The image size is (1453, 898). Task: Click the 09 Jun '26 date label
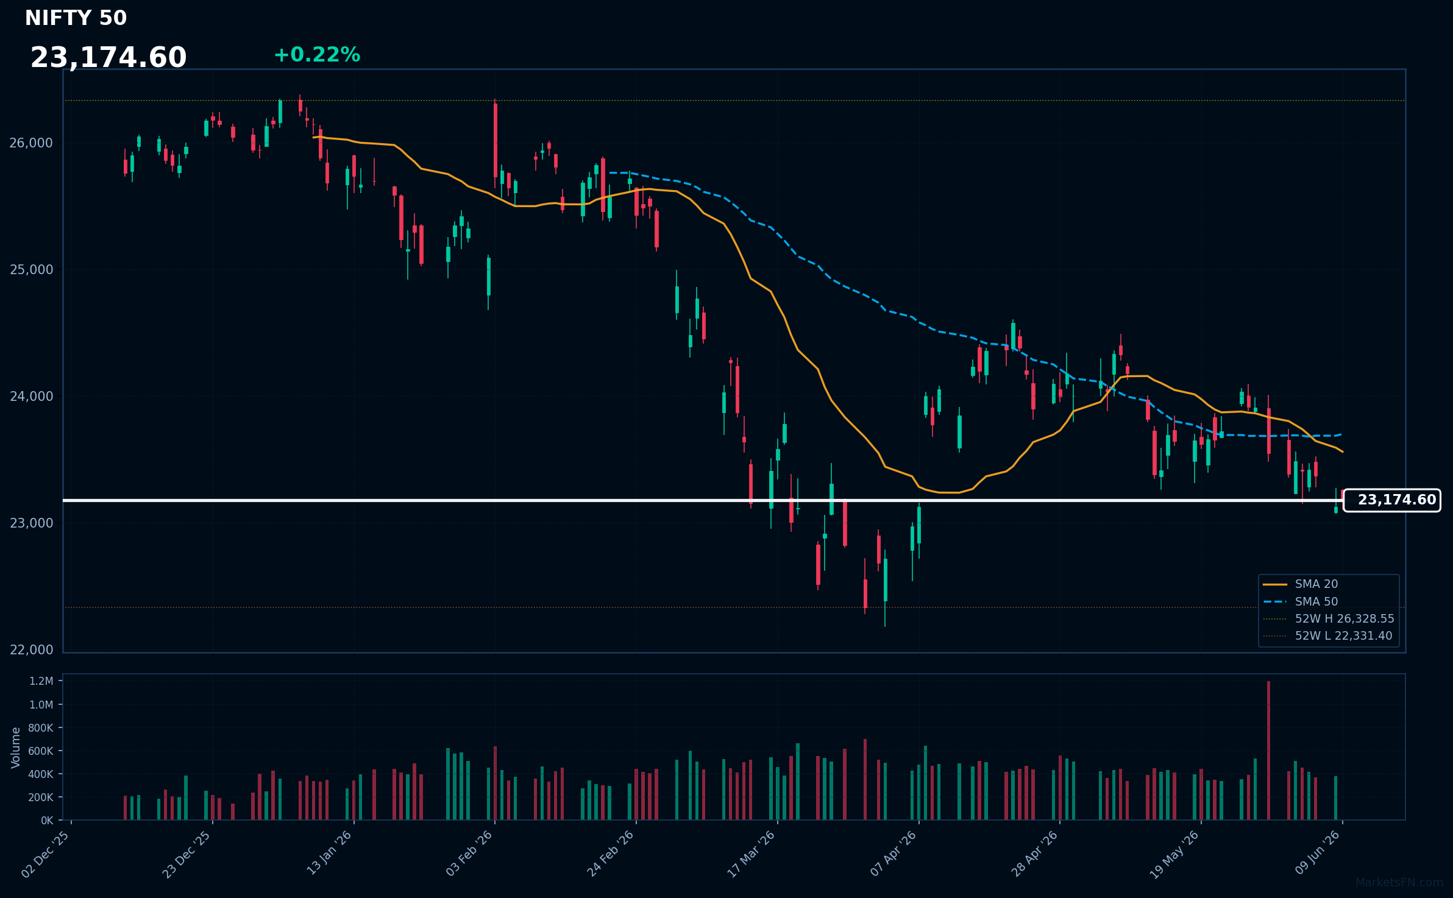point(1318,853)
